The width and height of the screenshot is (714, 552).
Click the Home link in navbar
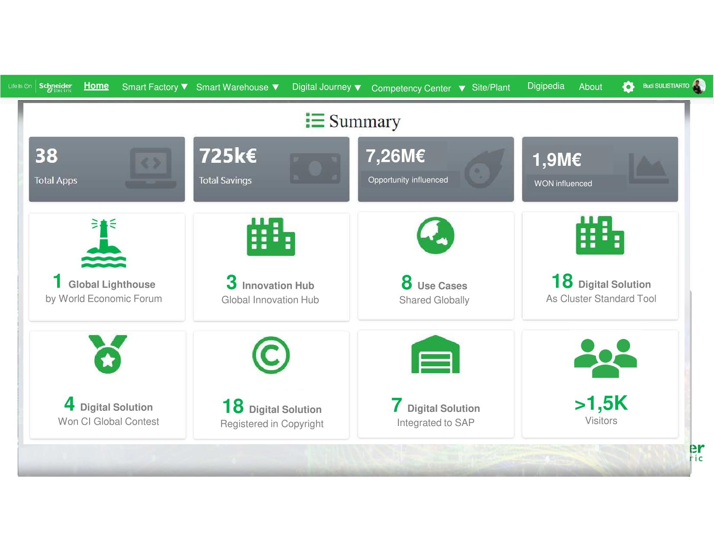96,86
